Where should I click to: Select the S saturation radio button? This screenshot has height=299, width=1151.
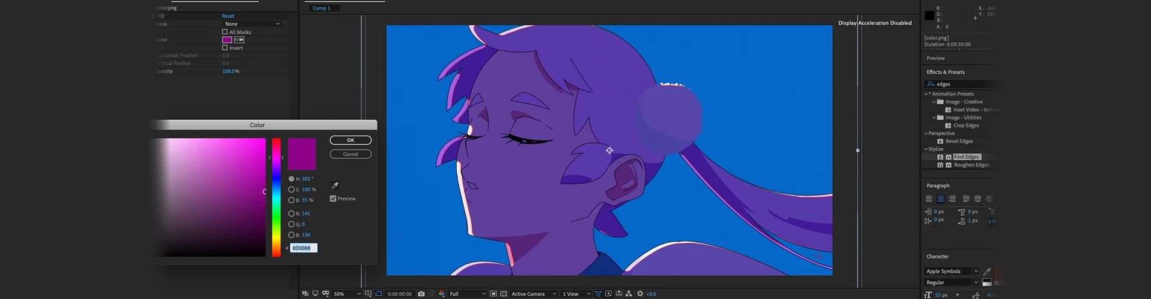click(291, 190)
